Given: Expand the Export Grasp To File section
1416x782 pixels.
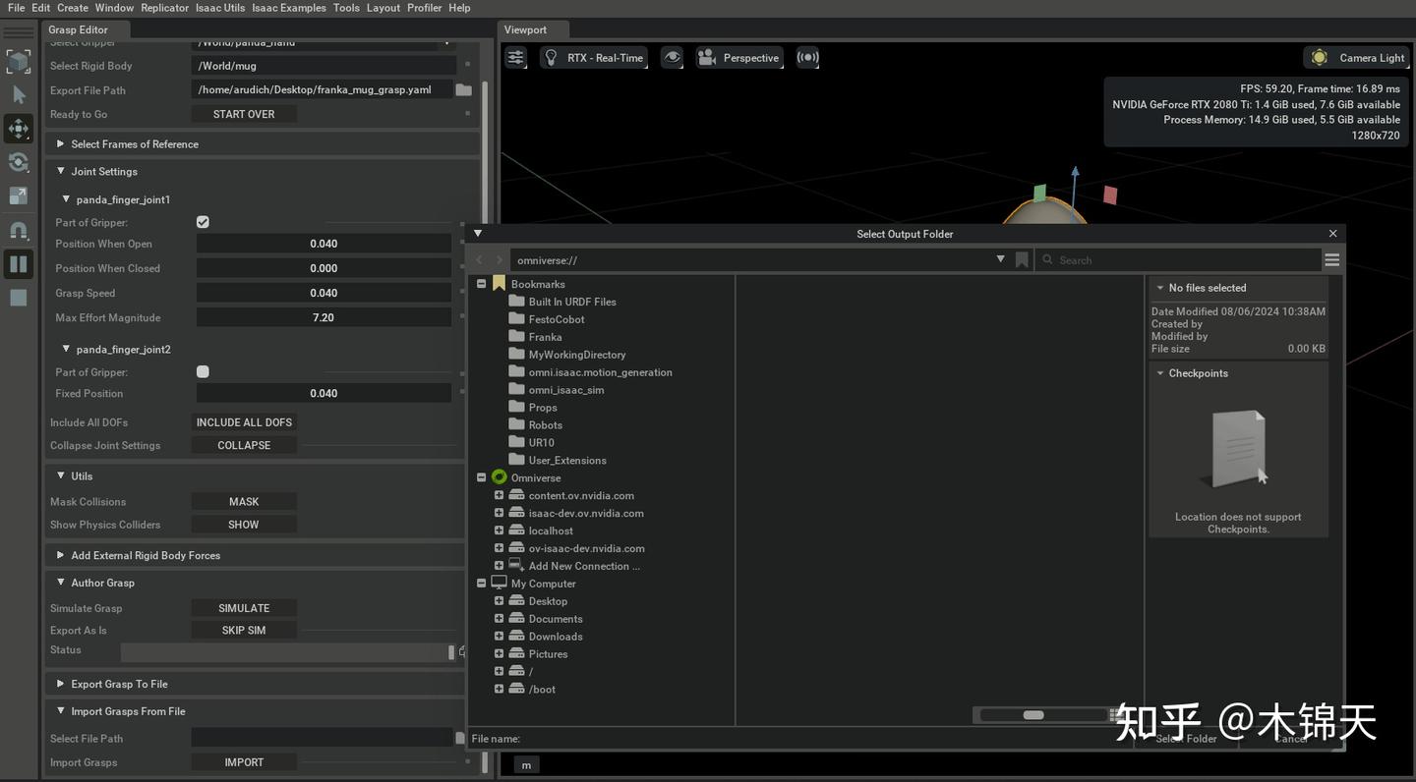Looking at the screenshot, I should 60,684.
